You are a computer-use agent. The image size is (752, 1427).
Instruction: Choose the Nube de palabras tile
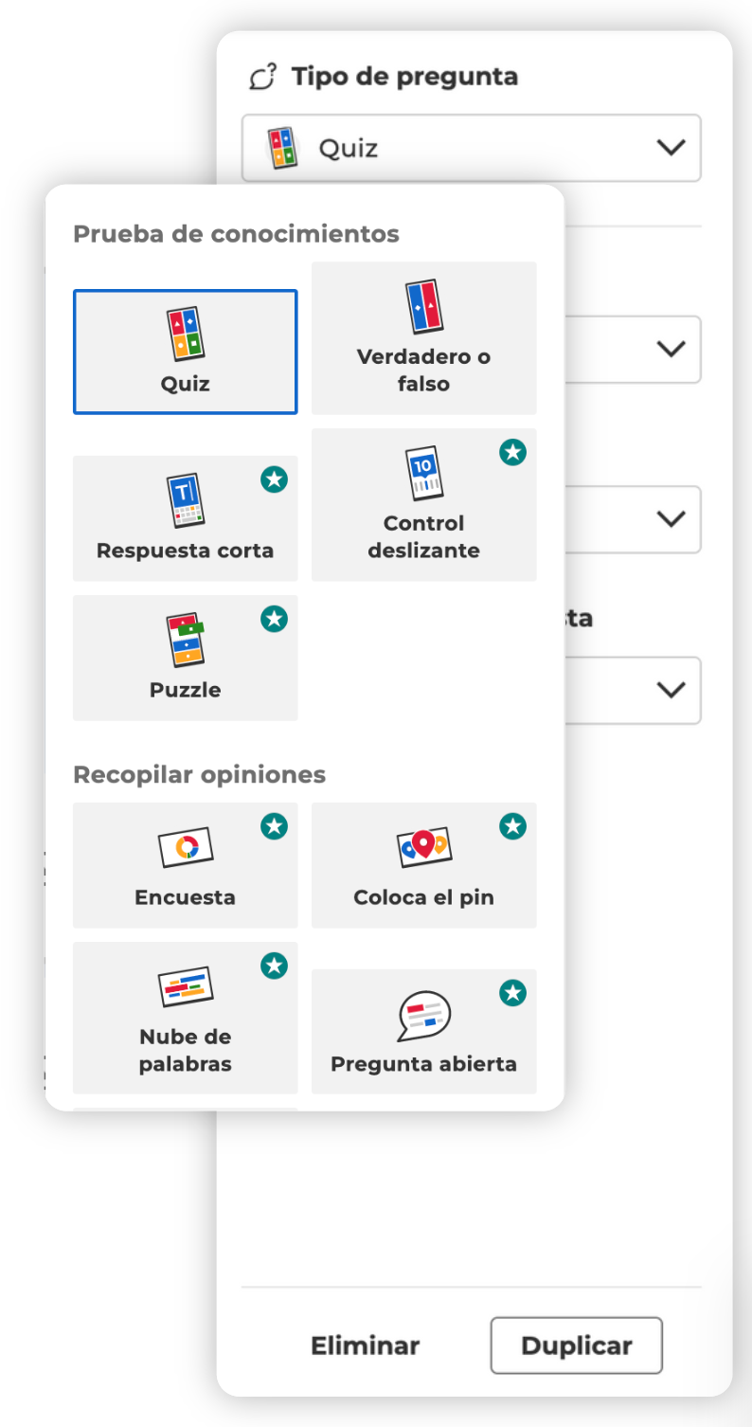point(186,1018)
